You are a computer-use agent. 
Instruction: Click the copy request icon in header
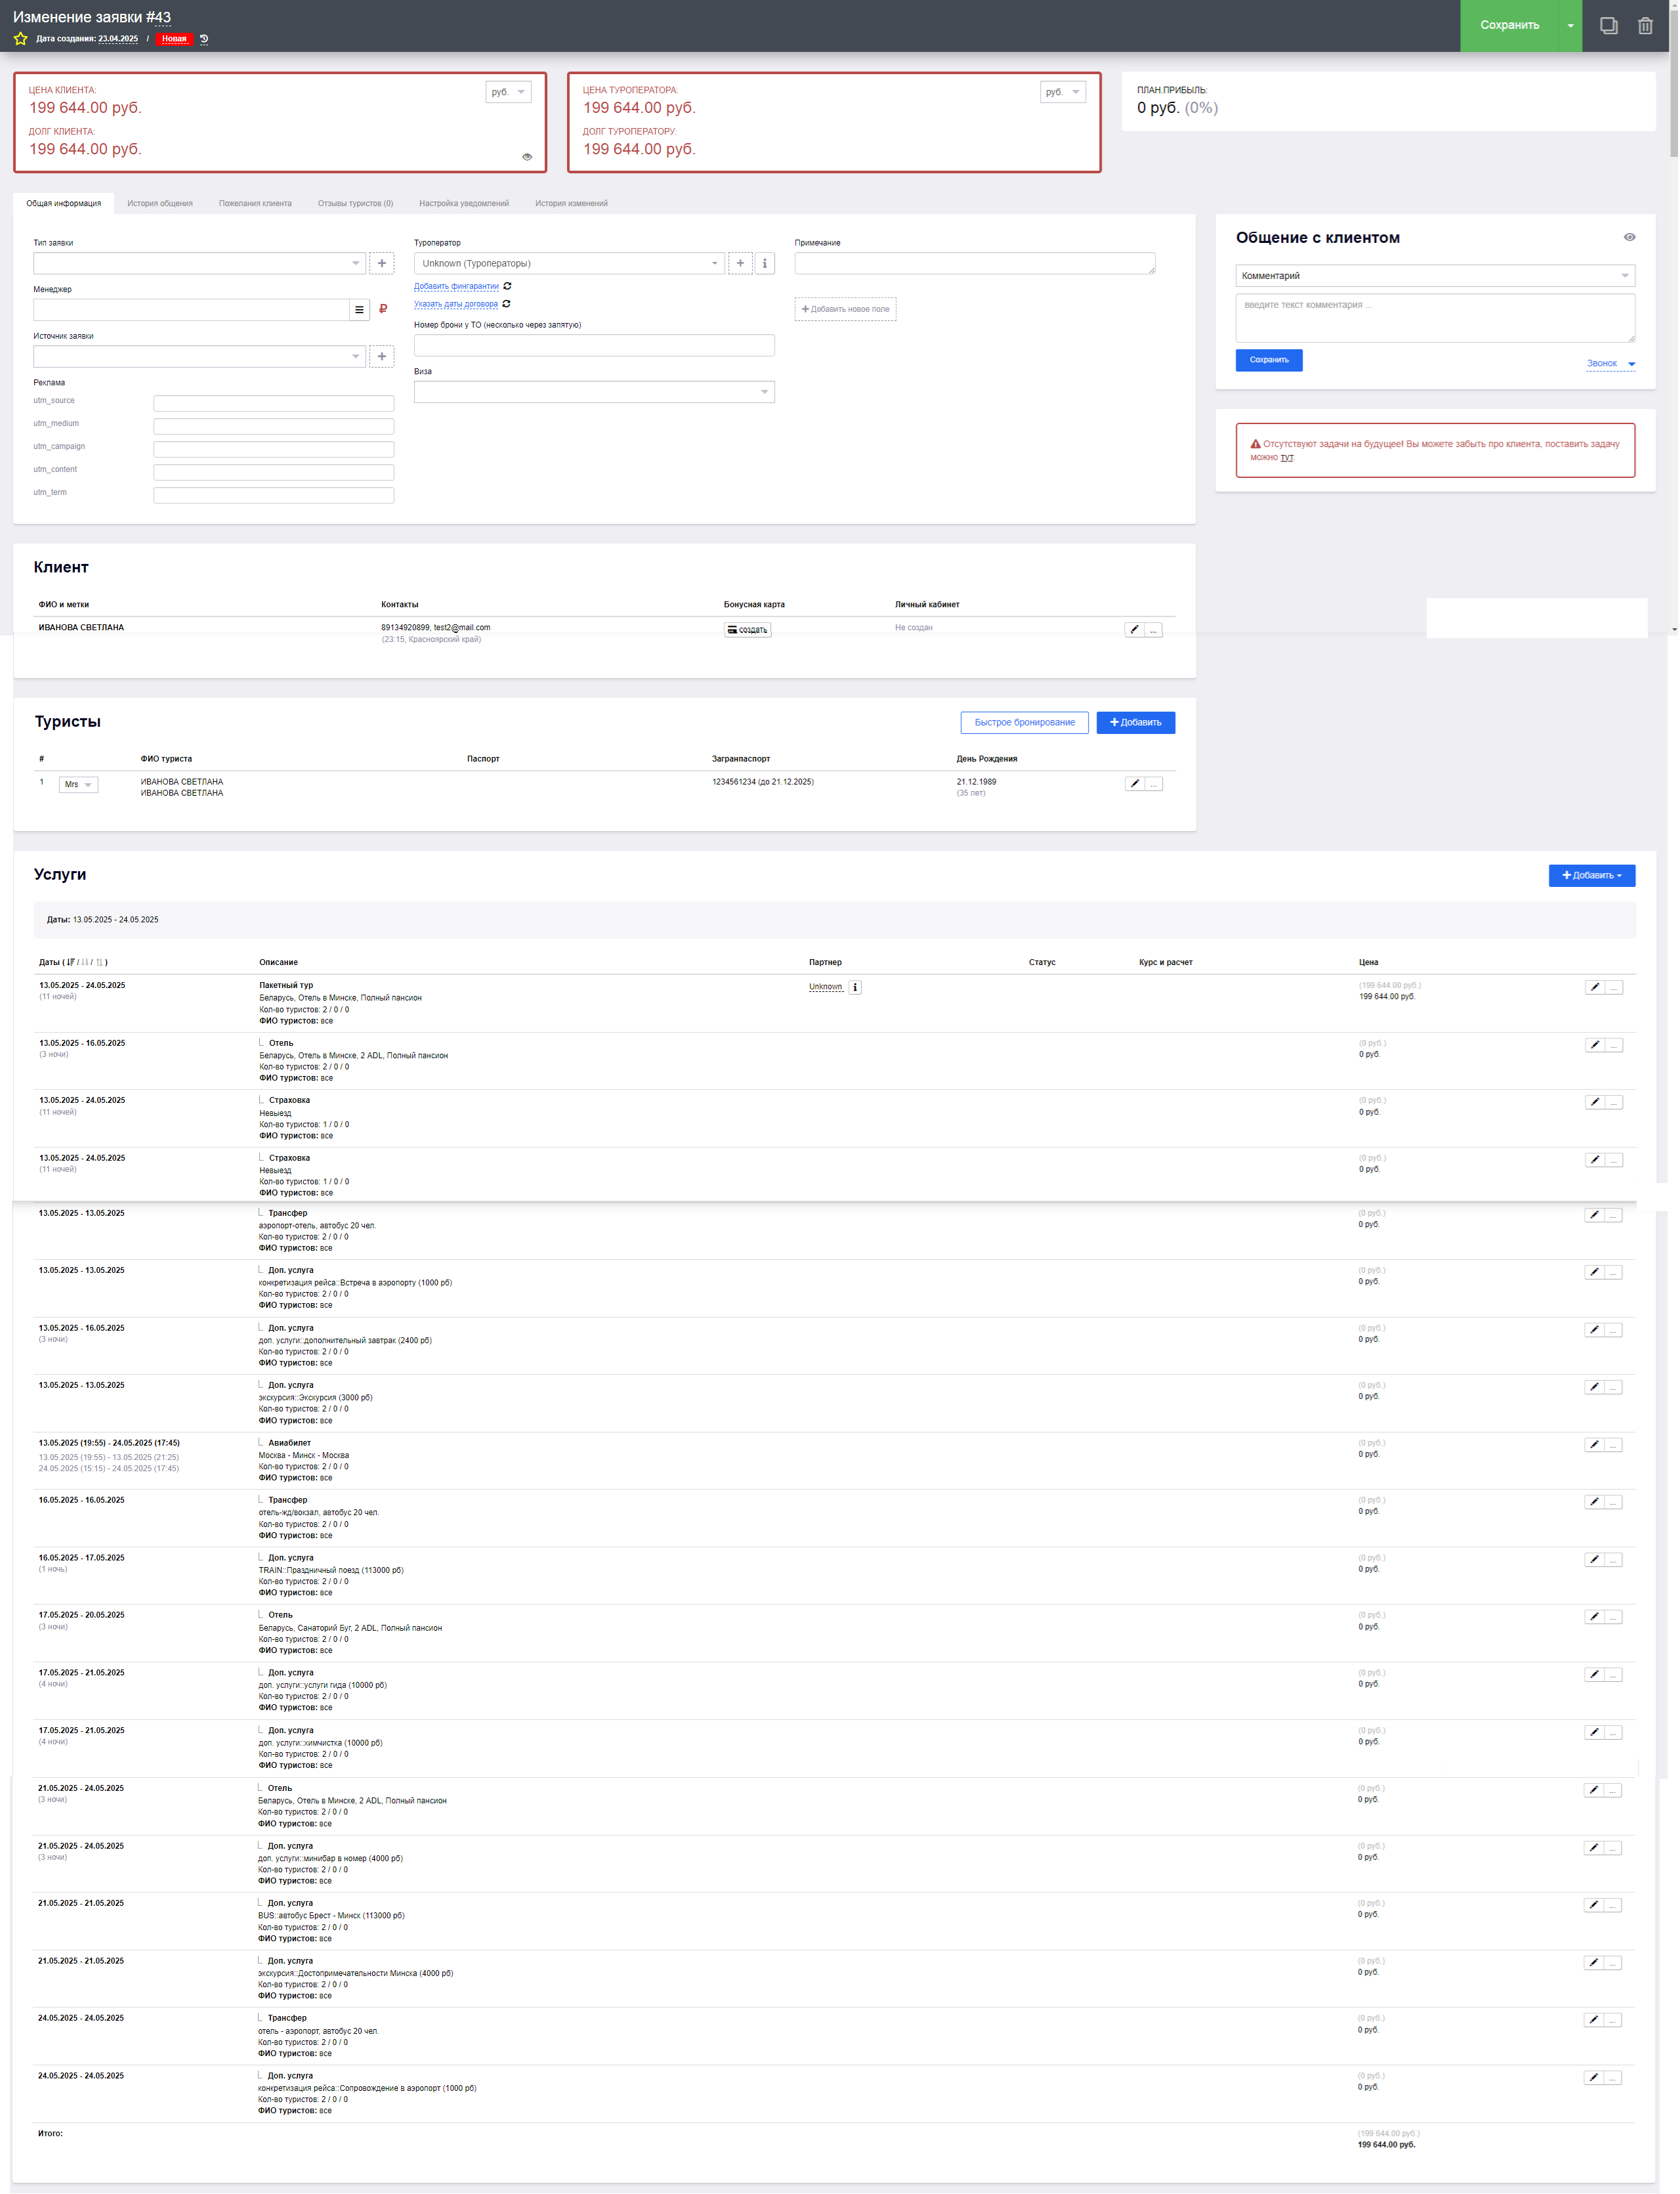tap(1608, 26)
